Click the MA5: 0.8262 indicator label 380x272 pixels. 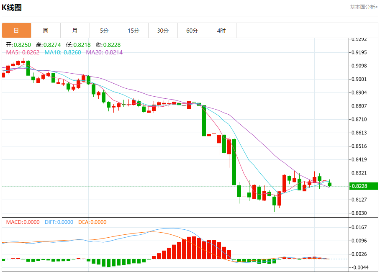23,52
